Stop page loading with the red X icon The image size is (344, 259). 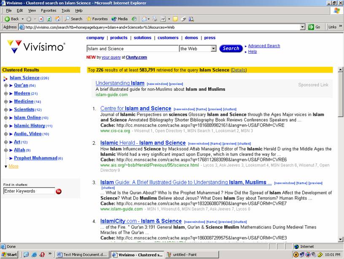41,19
